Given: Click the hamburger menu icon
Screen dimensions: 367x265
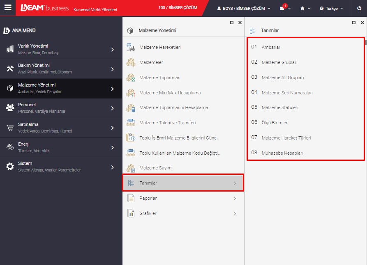Looking at the screenshot, I should [8, 8].
